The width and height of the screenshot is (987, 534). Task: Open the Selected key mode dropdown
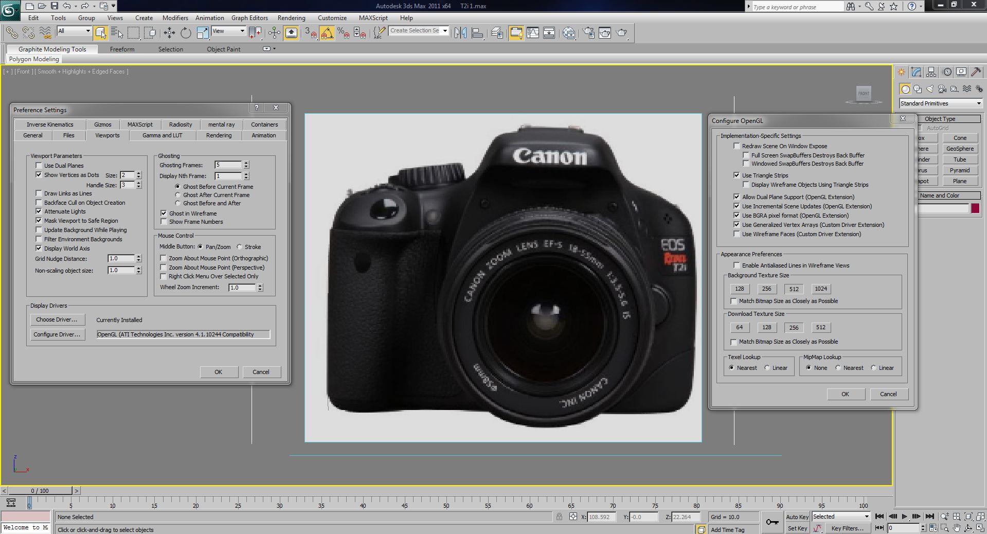pyautogui.click(x=841, y=517)
